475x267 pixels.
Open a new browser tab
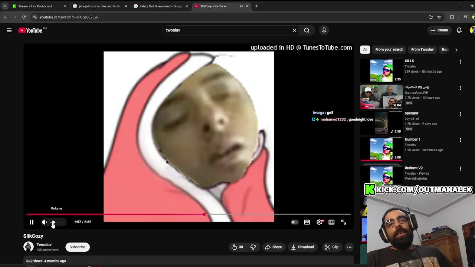click(x=256, y=6)
